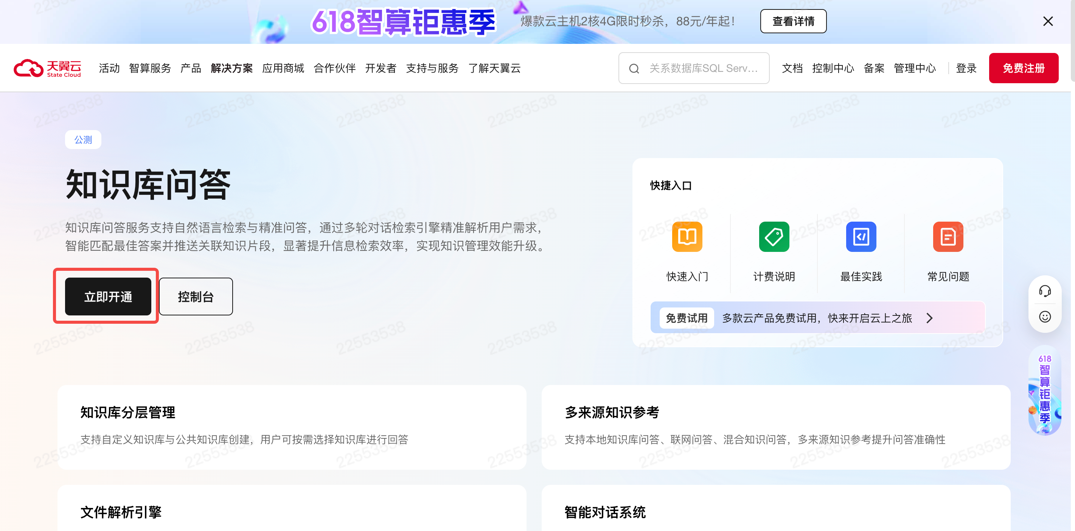Click the black 立即开通 button
Viewport: 1075px width, 531px height.
(108, 297)
